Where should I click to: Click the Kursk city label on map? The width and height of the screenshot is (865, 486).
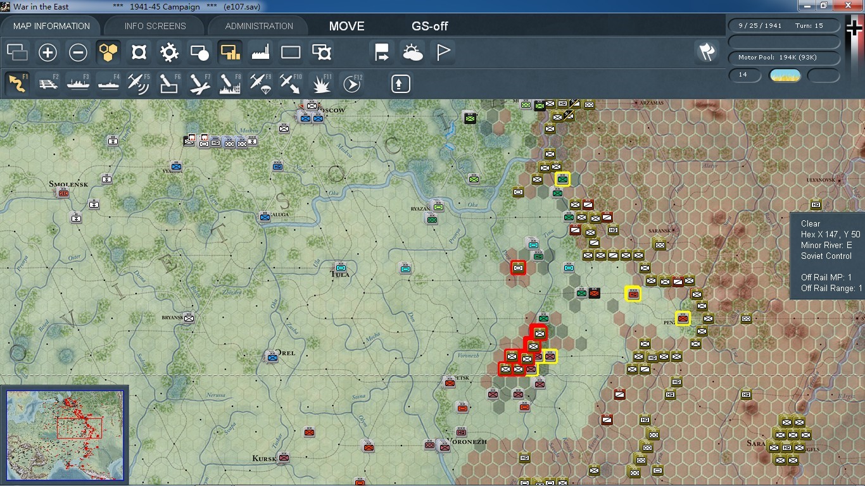click(x=264, y=458)
